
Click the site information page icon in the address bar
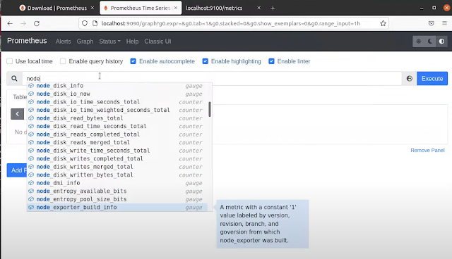click(95, 23)
